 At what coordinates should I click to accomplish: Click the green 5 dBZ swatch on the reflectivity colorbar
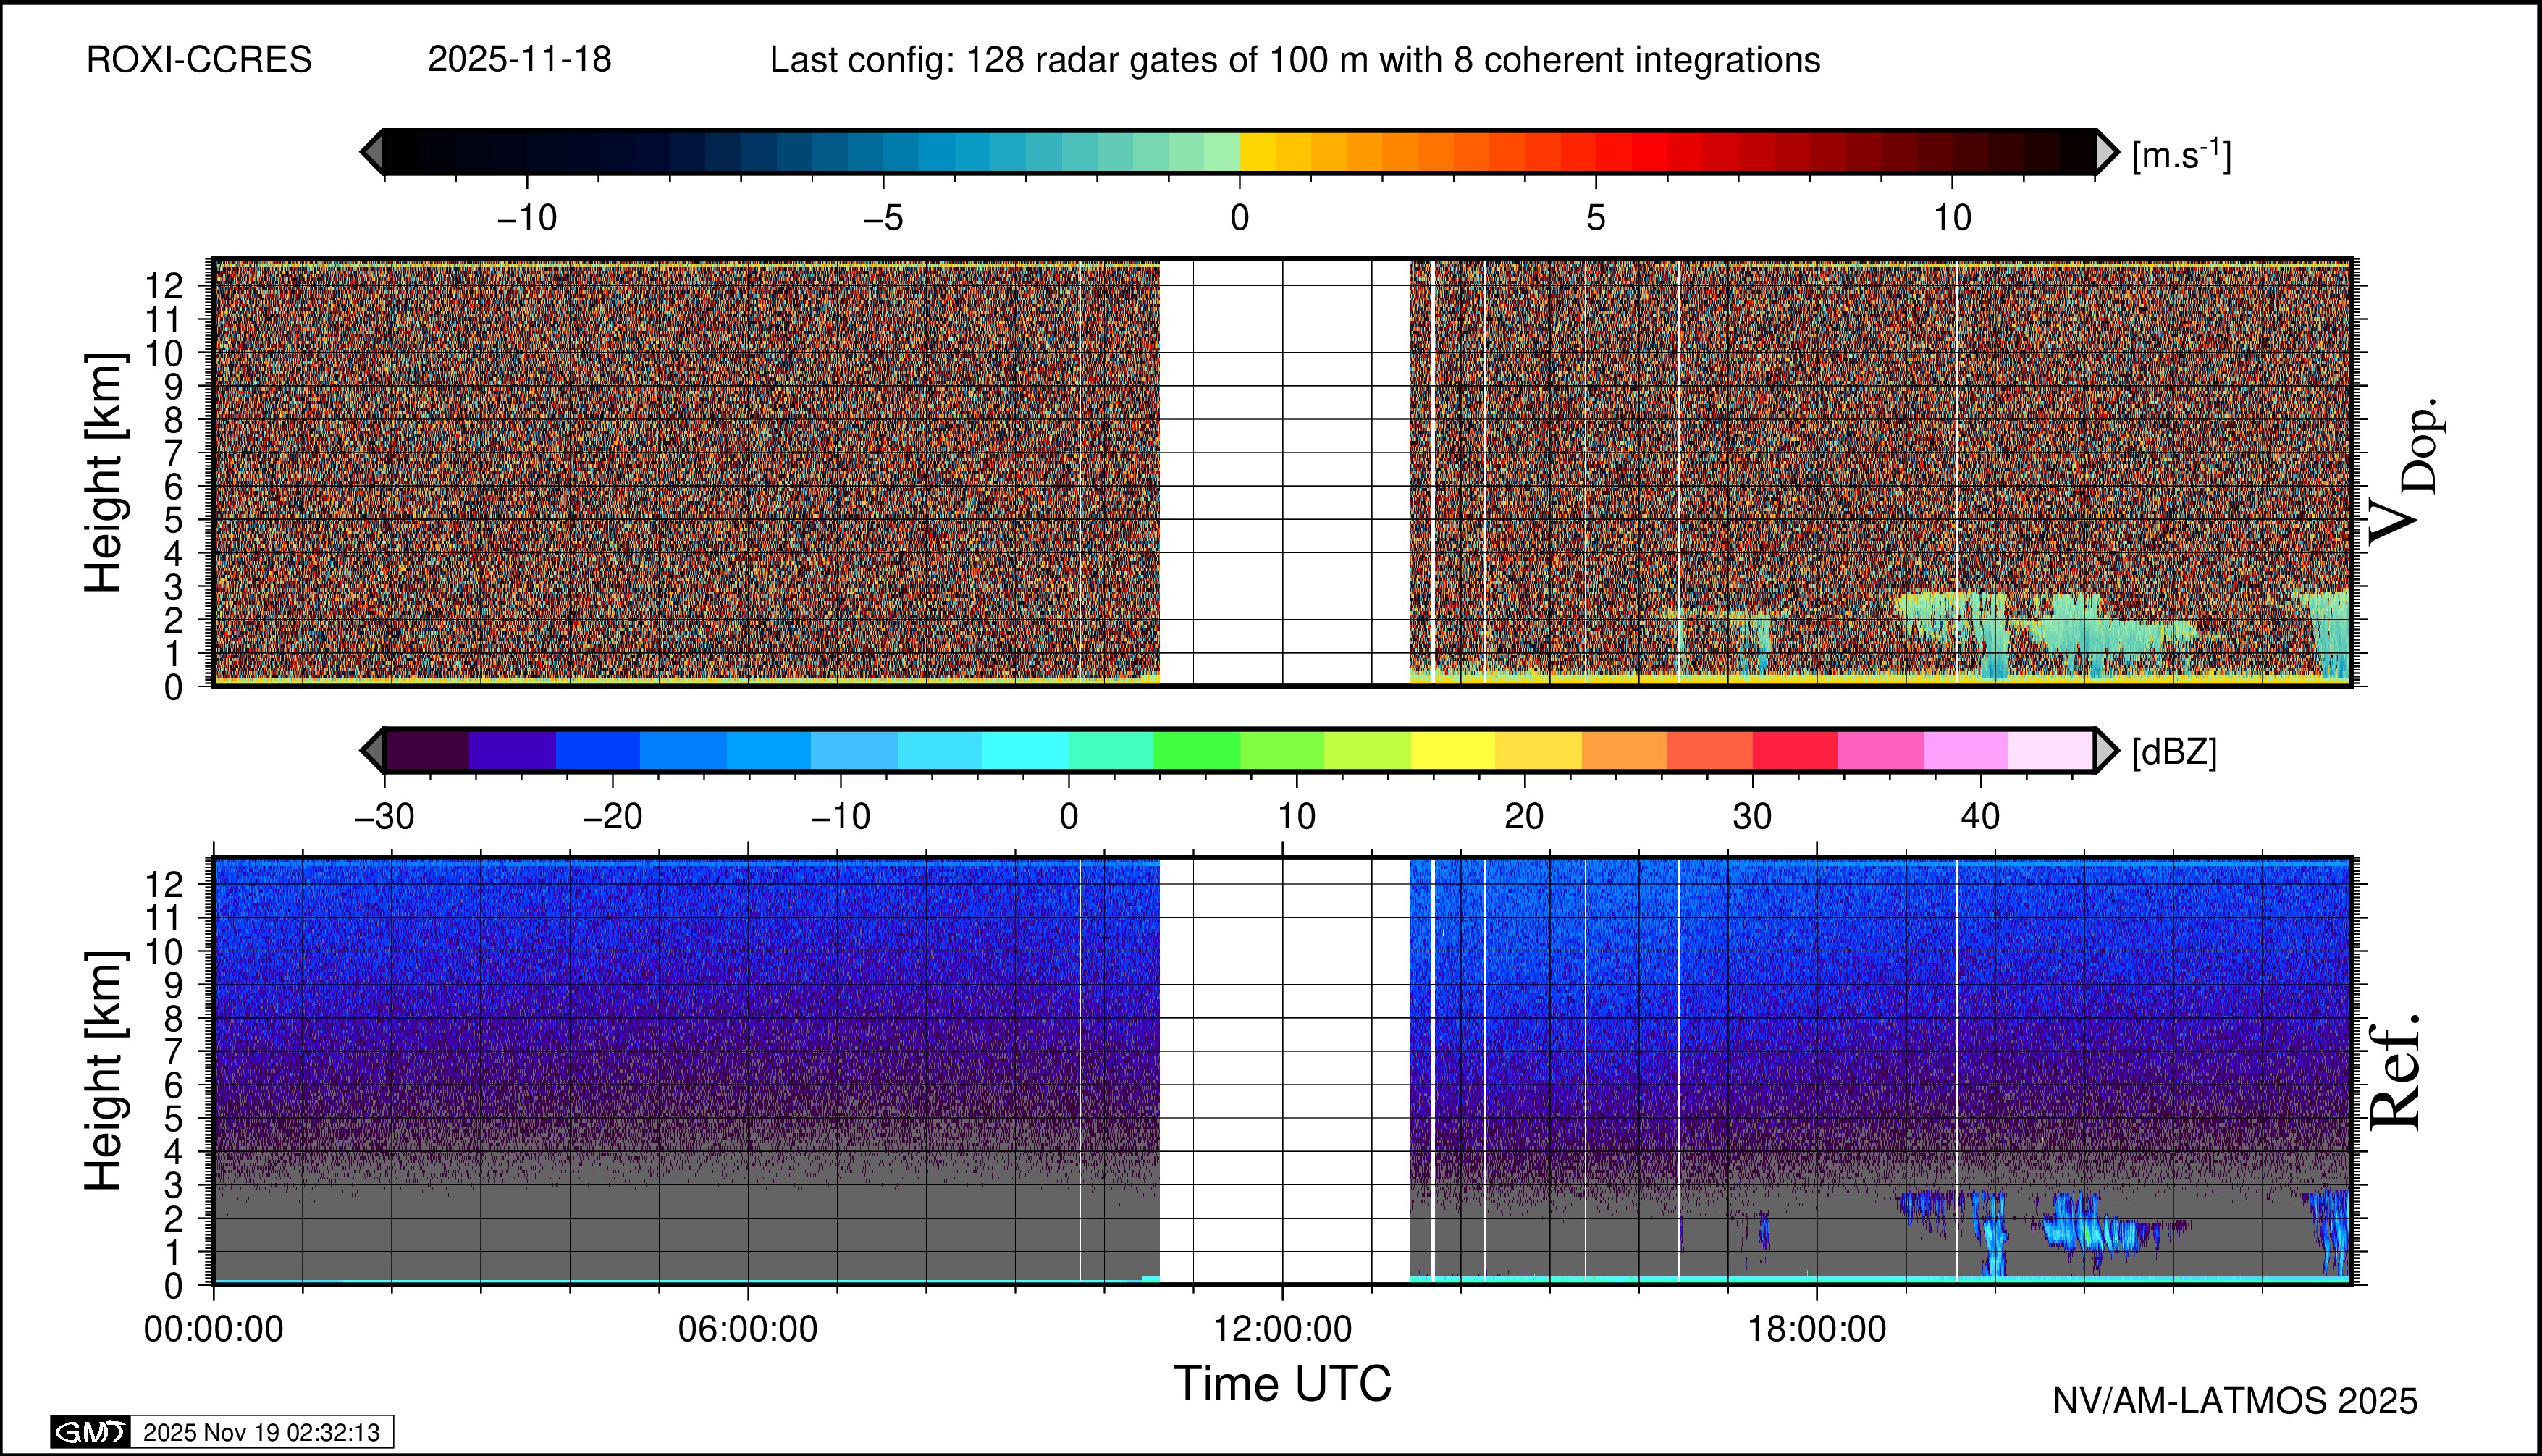[1196, 750]
